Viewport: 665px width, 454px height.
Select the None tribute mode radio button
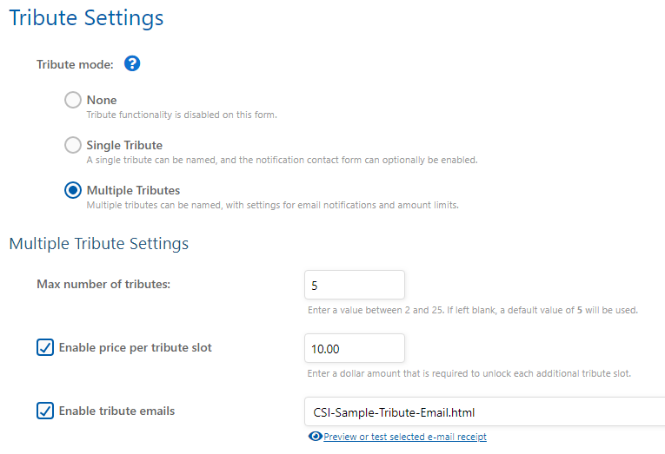[x=73, y=100]
